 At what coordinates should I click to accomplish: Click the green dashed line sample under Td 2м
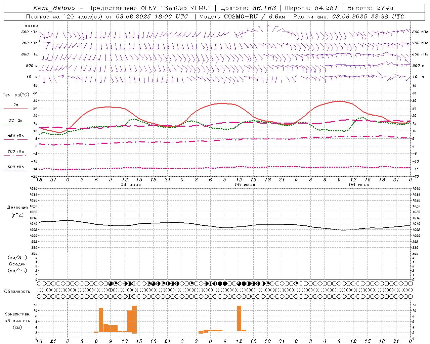(x=15, y=124)
